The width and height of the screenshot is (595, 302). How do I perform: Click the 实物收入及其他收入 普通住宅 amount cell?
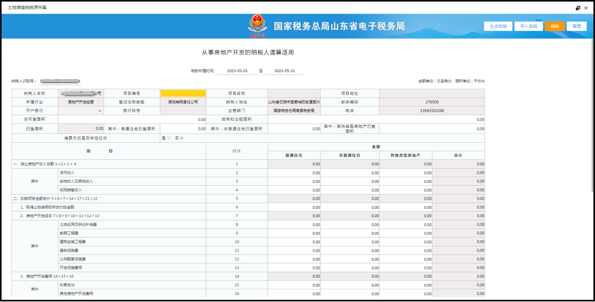tap(294, 181)
